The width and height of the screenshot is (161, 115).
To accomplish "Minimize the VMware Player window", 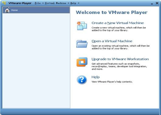I will pyautogui.click(x=152, y=3).
